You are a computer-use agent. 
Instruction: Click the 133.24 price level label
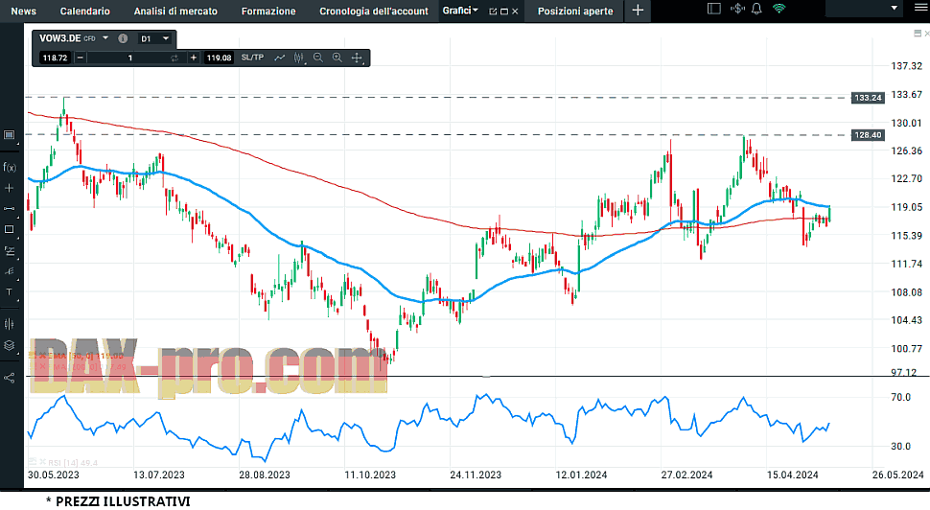868,97
